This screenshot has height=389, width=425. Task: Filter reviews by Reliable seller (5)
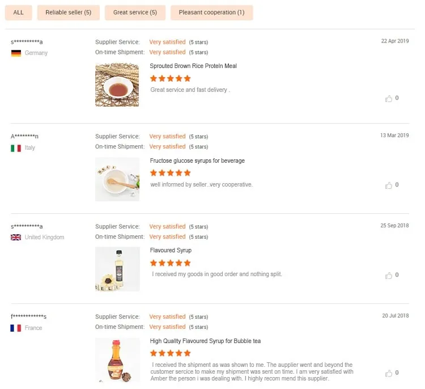tap(69, 12)
